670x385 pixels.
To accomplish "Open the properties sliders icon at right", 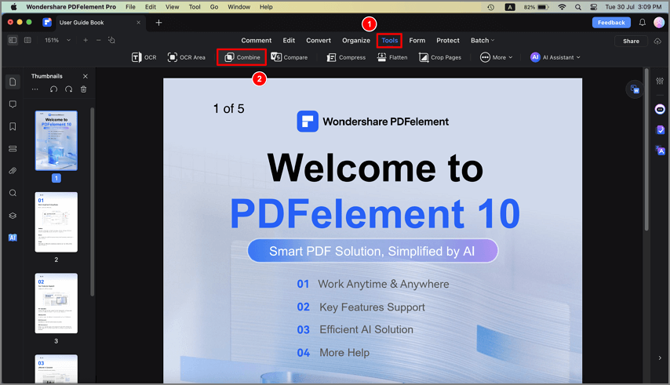I will [660, 81].
